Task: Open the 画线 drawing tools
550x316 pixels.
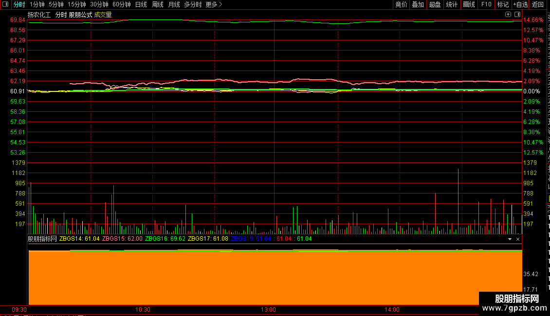Action: [469, 4]
